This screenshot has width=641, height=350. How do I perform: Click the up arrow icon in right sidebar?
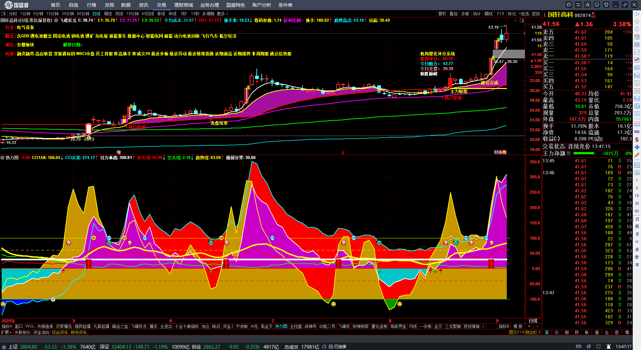637,22
